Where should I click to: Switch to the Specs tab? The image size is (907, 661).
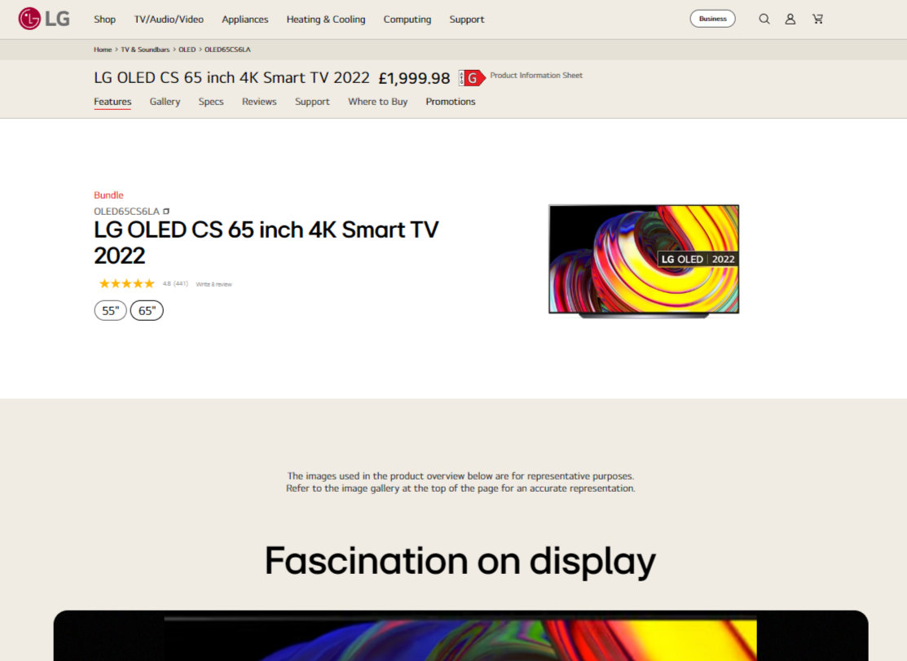tap(211, 101)
